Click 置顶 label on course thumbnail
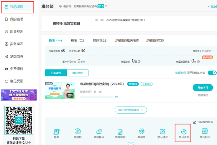This screenshot has width=217, height=145. coord(70,95)
